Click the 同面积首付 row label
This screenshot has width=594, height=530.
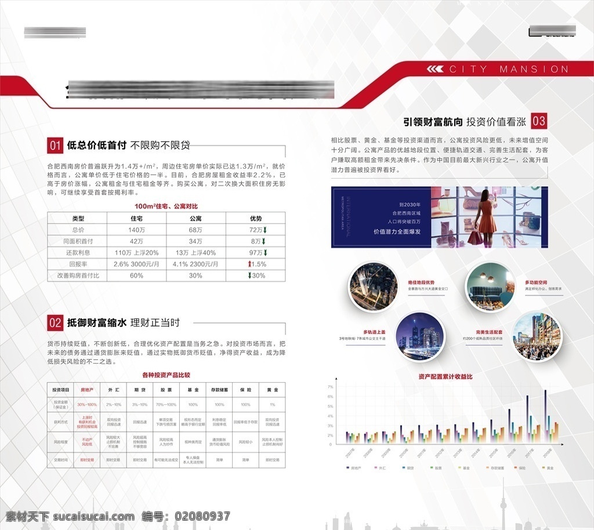click(x=78, y=241)
